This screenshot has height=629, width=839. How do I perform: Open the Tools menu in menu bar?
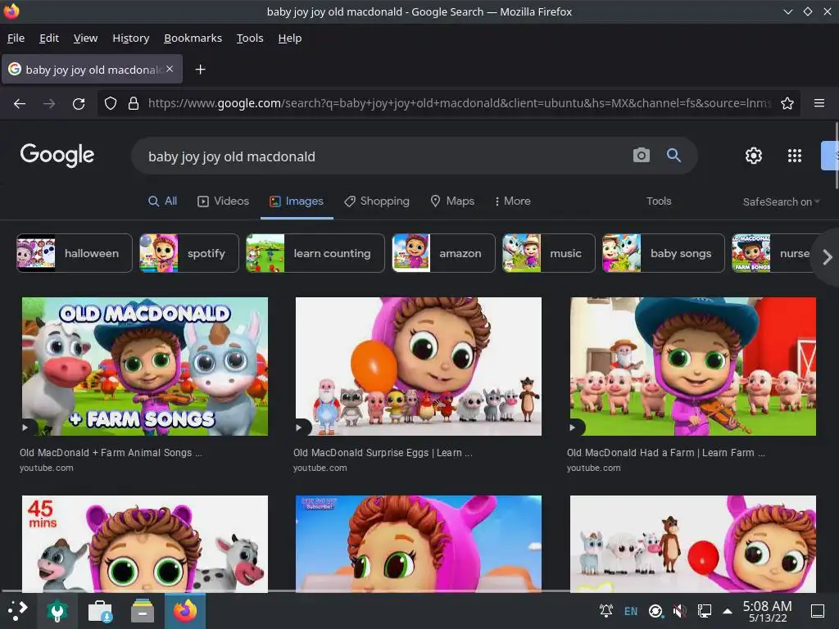pyautogui.click(x=250, y=38)
